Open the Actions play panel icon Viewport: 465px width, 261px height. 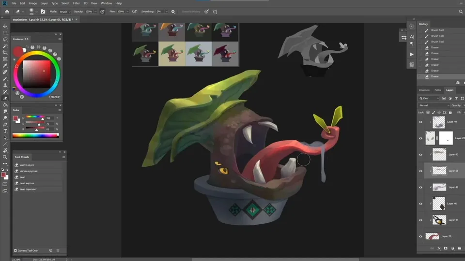coord(412,55)
